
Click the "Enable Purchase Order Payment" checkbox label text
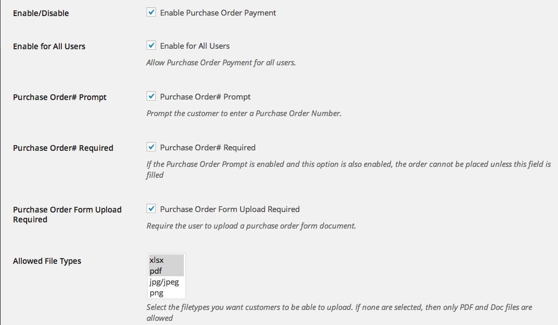pyautogui.click(x=218, y=12)
